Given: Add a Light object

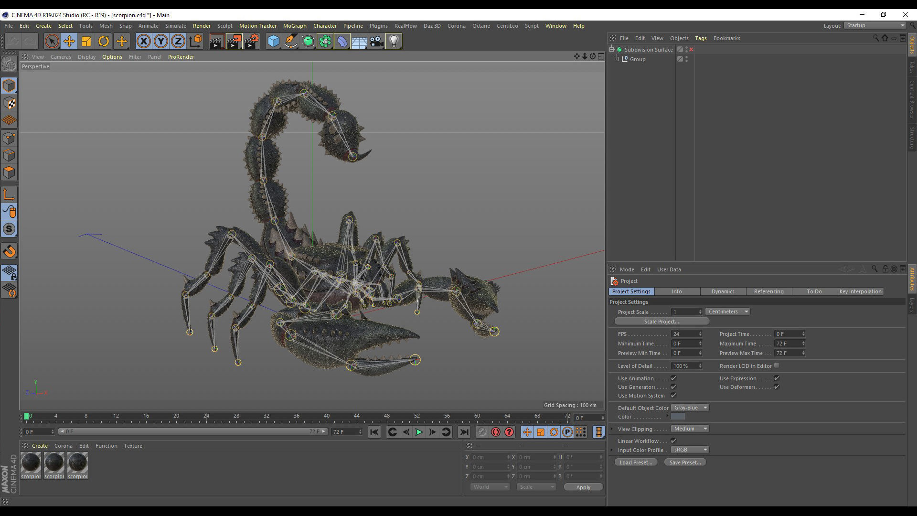Looking at the screenshot, I should point(394,42).
